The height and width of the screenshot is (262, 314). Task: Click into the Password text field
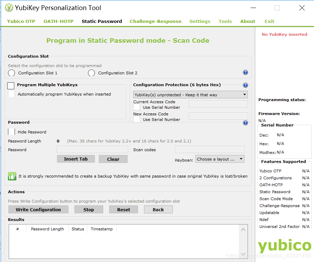92,149
